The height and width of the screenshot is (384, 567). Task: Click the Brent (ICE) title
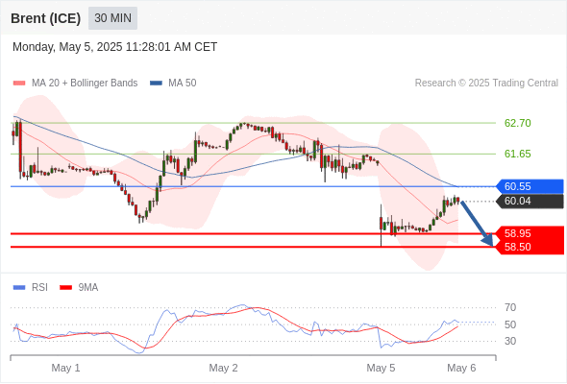[x=45, y=18]
